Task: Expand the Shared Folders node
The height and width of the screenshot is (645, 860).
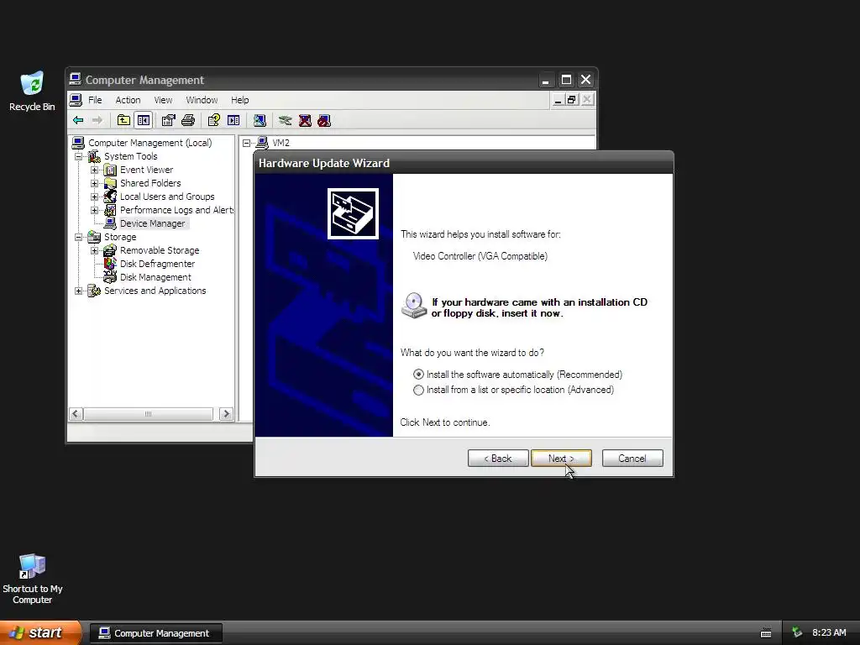Action: (94, 183)
